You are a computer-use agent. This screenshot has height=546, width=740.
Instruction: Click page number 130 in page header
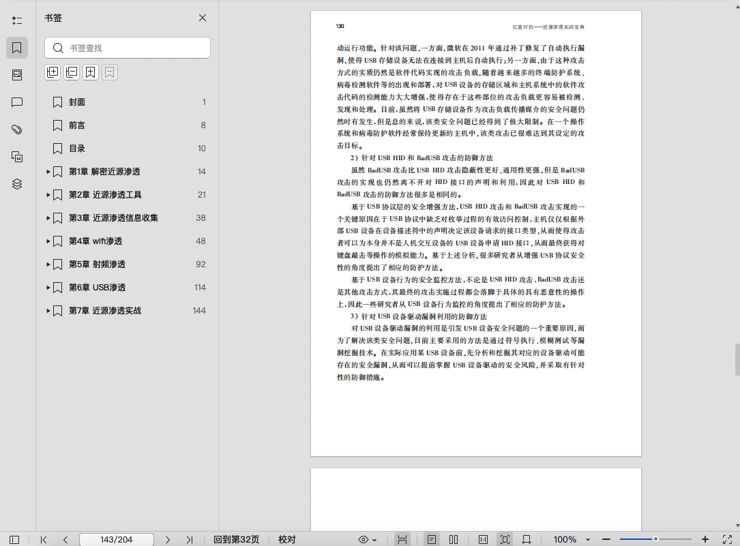coord(340,27)
